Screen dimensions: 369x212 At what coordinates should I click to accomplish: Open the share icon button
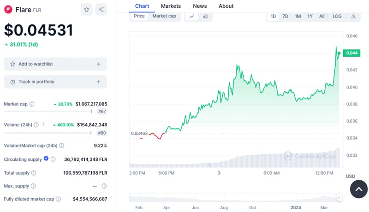tap(101, 10)
